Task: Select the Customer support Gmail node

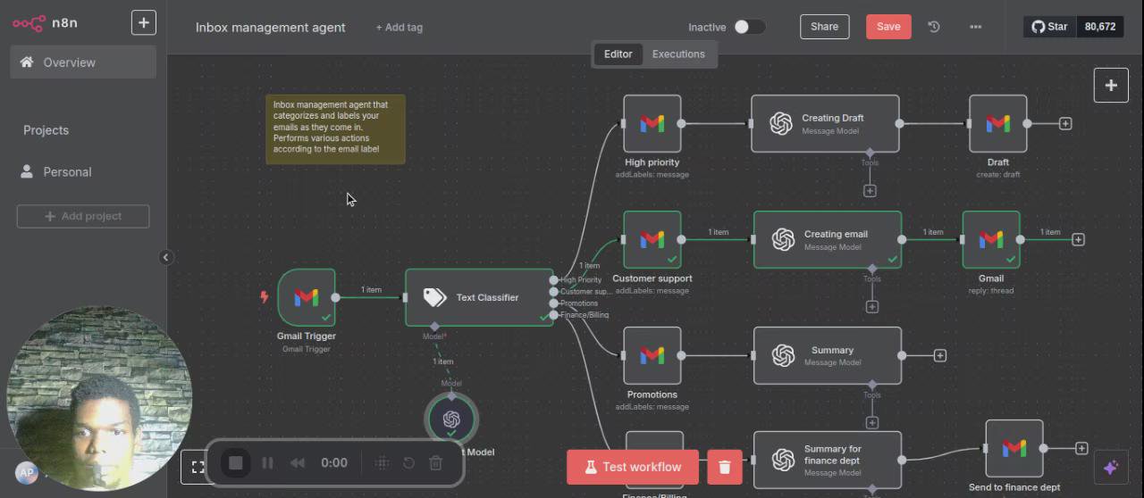Action: point(652,239)
